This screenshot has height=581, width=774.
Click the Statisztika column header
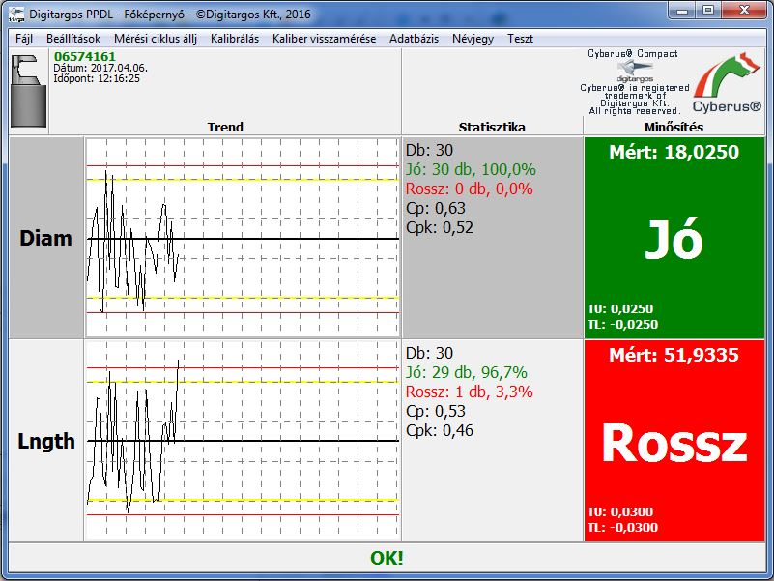coord(492,127)
